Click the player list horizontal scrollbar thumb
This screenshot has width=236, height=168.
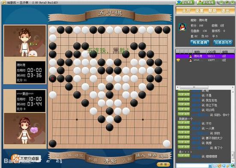pyautogui.click(x=194, y=87)
